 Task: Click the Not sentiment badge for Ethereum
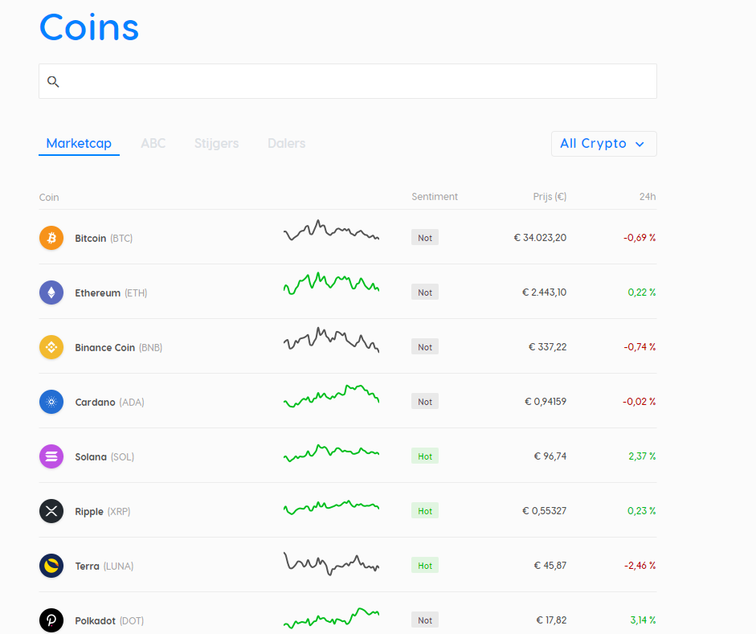425,292
